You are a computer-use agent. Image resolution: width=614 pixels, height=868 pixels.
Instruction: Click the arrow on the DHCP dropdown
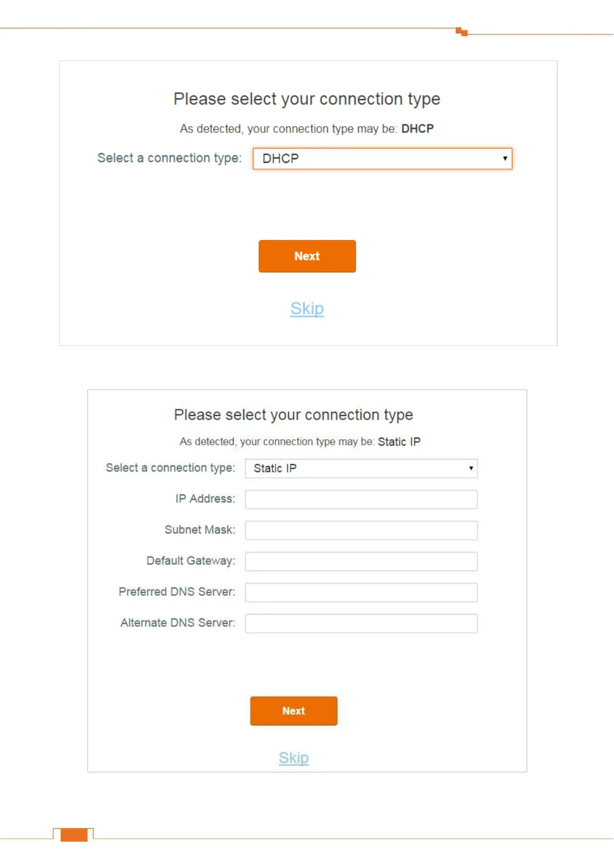(x=505, y=159)
